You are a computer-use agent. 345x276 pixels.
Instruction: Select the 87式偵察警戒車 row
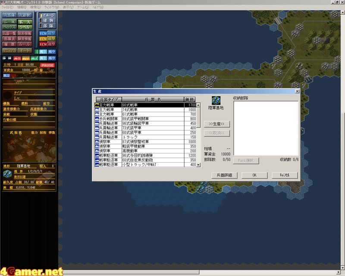coord(145,142)
